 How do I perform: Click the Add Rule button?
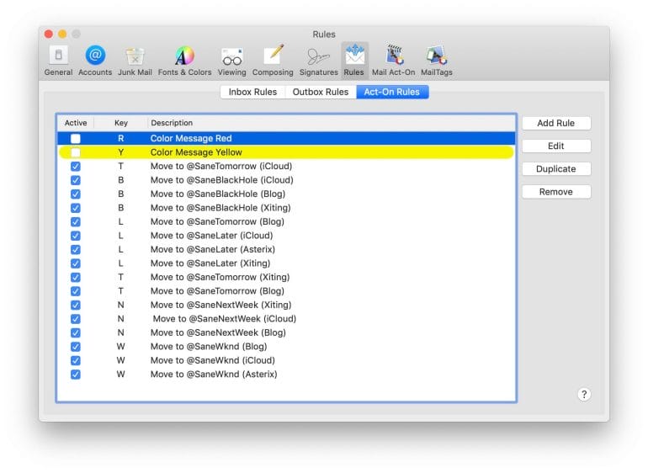[555, 123]
